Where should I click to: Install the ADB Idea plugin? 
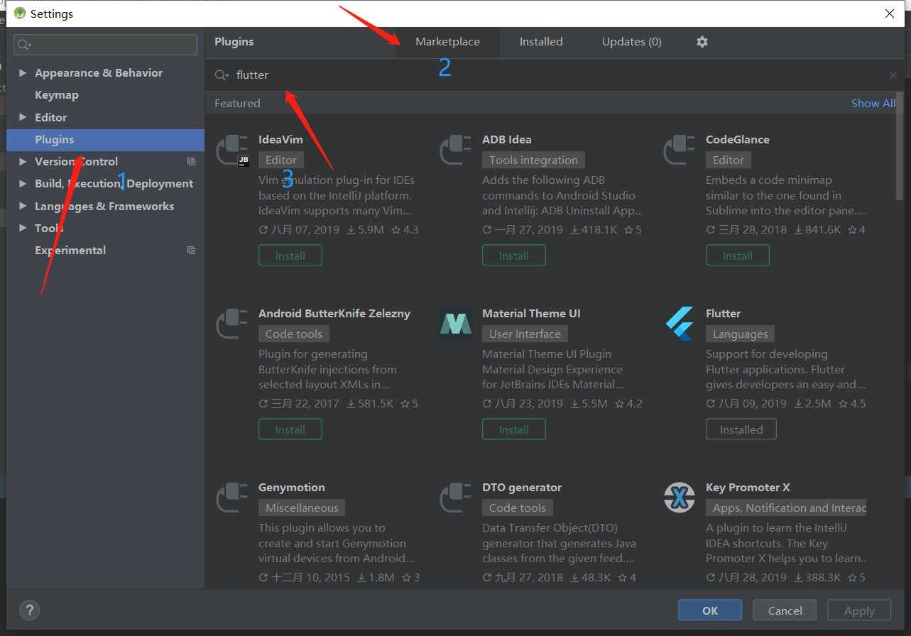point(514,256)
